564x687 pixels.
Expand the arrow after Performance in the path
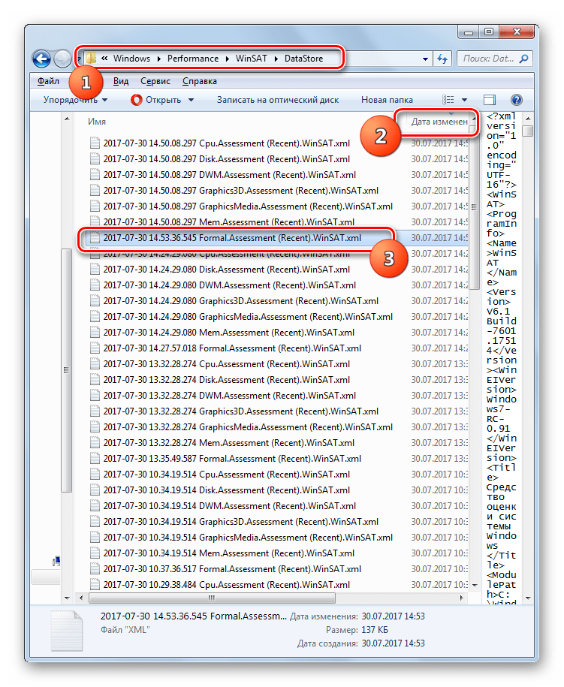tap(228, 59)
